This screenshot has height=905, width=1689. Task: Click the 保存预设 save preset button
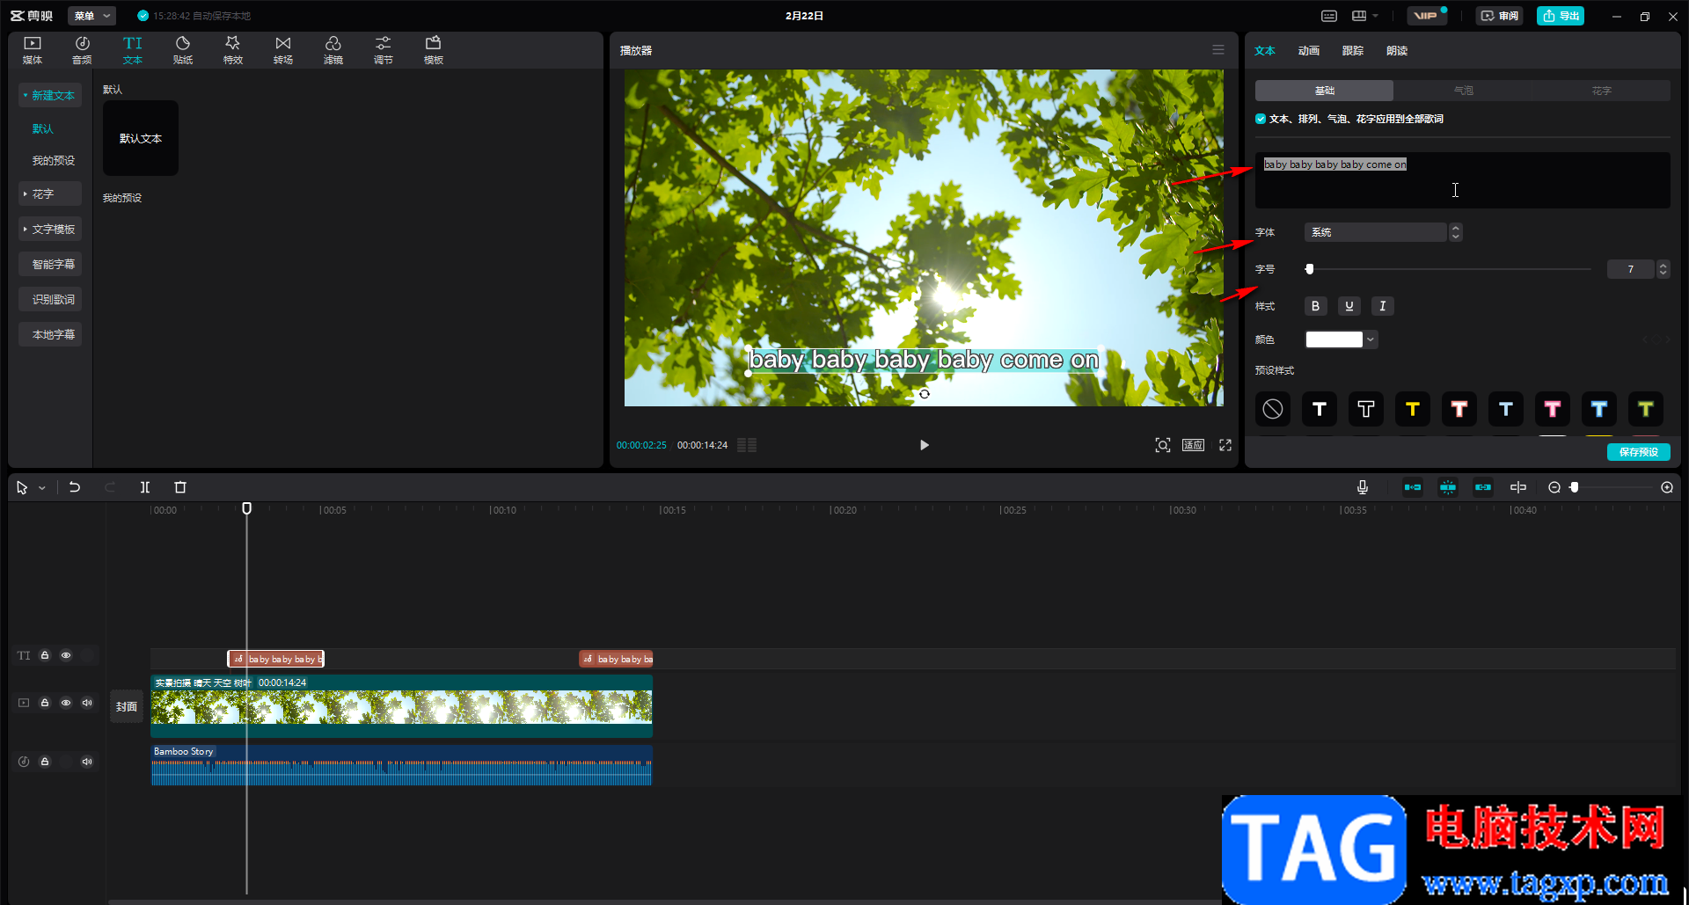click(1638, 452)
